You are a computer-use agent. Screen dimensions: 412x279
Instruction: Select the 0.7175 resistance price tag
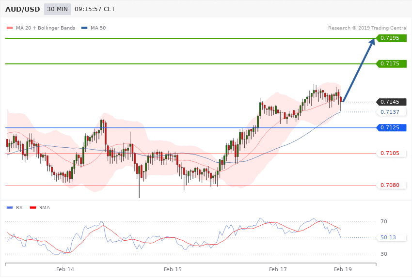coord(392,64)
